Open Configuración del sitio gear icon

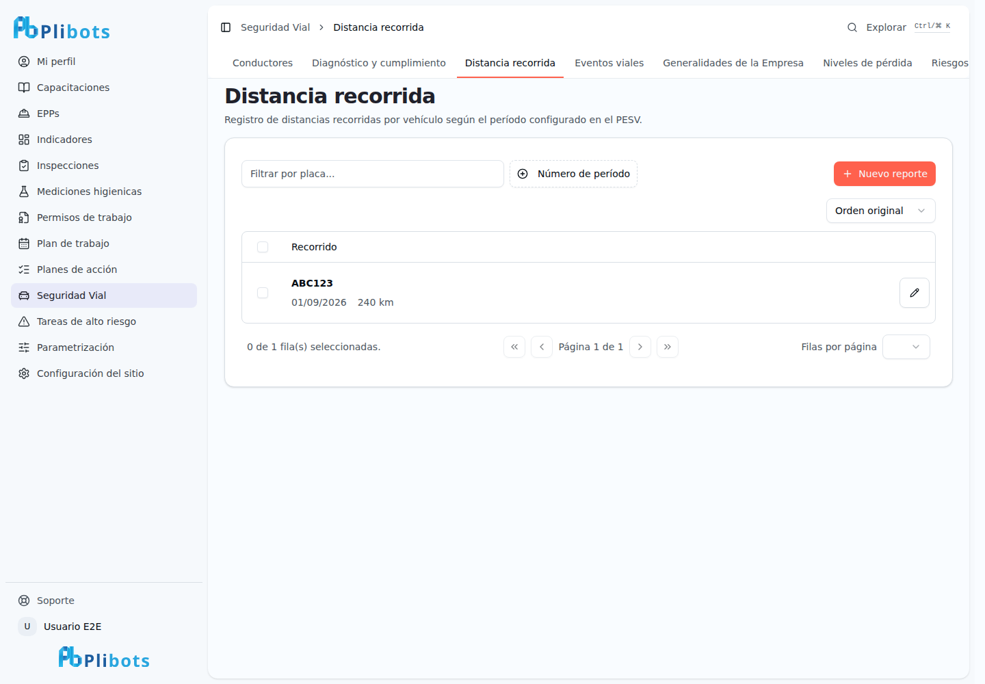coord(24,373)
